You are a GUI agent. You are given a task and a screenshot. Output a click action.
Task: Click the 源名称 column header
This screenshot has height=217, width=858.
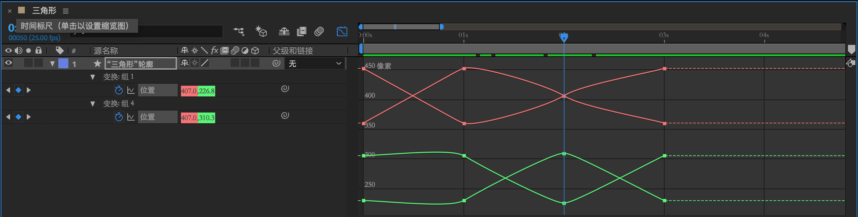106,51
